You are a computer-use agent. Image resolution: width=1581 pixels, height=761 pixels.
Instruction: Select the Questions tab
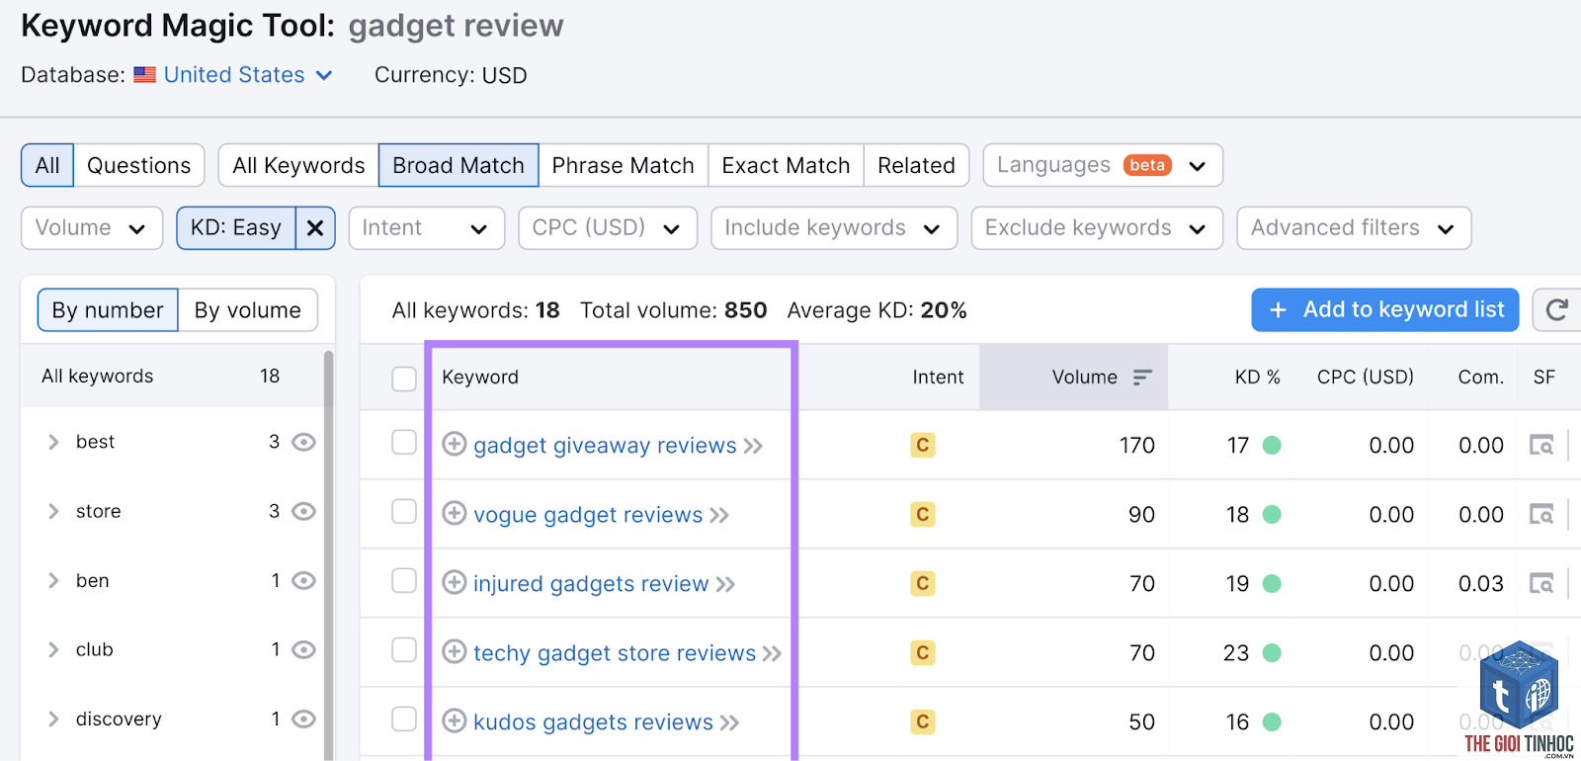tap(139, 165)
